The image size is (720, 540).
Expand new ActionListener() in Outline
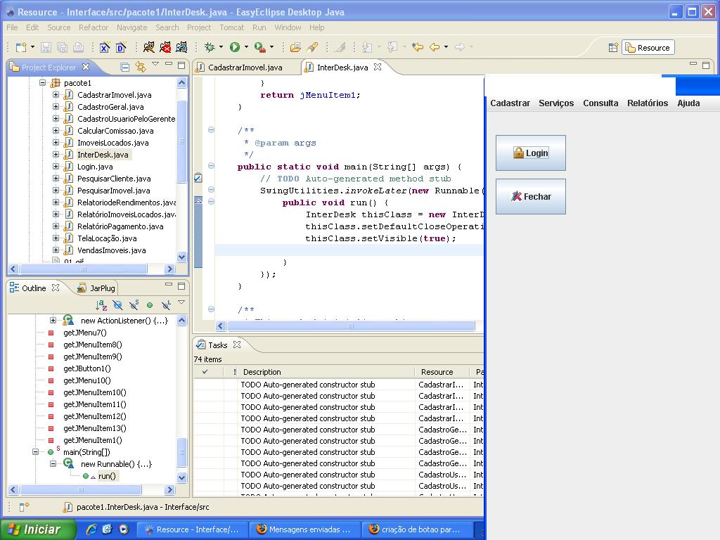tap(53, 321)
